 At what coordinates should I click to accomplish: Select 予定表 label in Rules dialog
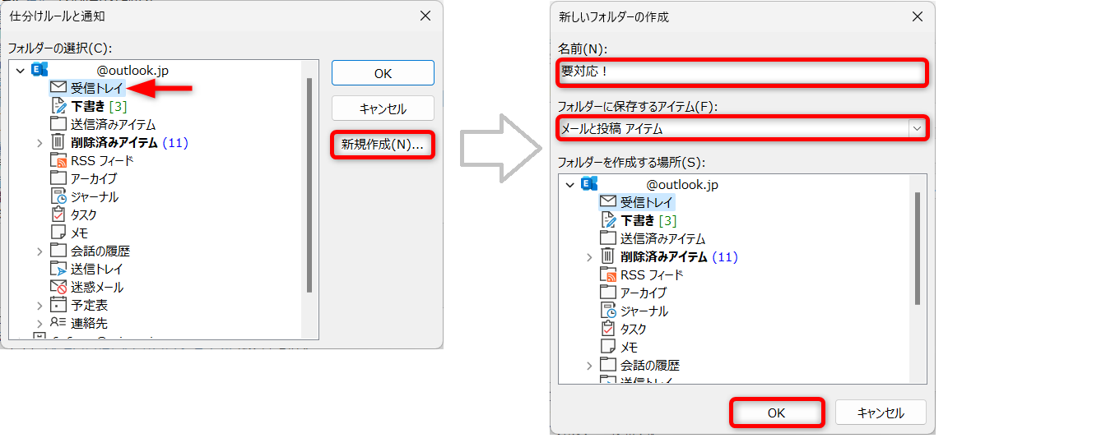(x=89, y=305)
